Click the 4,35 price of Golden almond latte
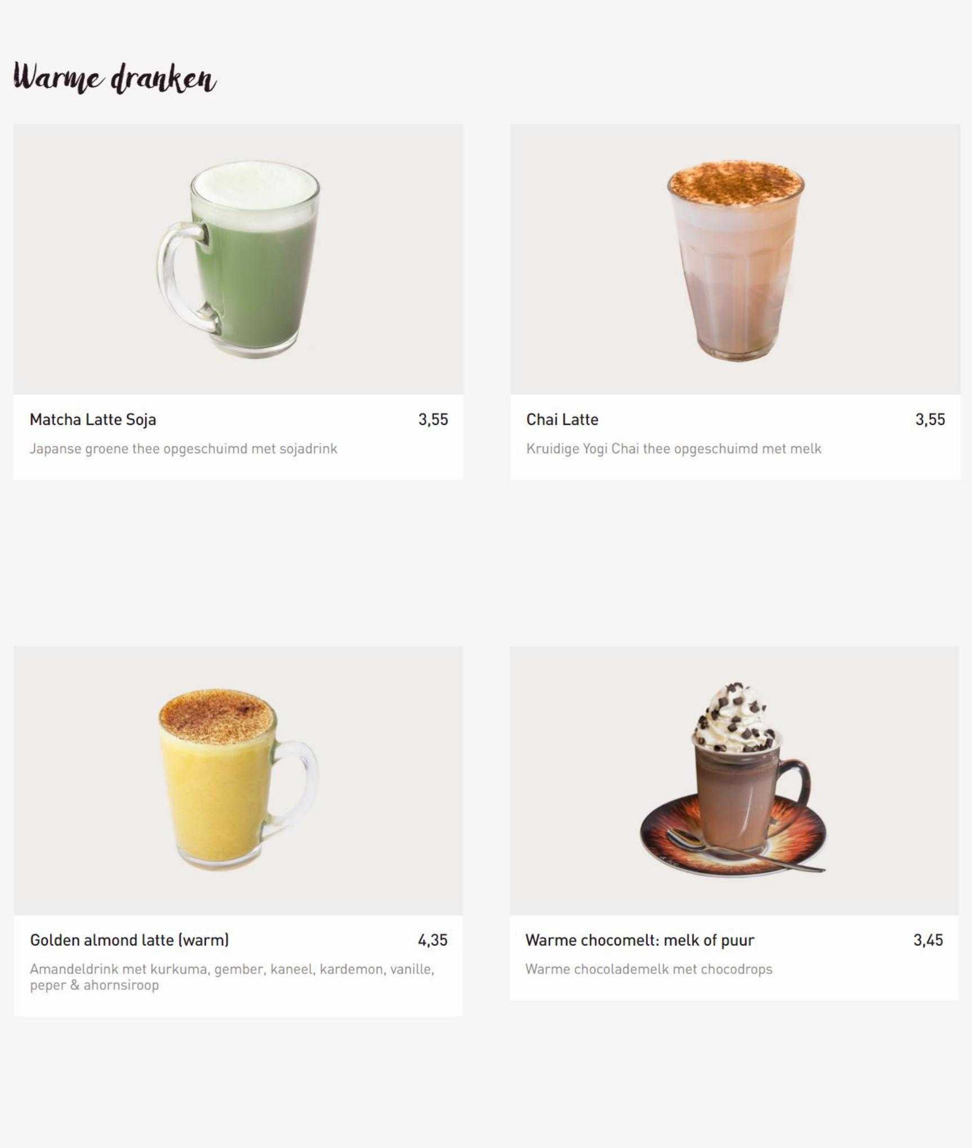Viewport: 972px width, 1148px height. point(432,940)
